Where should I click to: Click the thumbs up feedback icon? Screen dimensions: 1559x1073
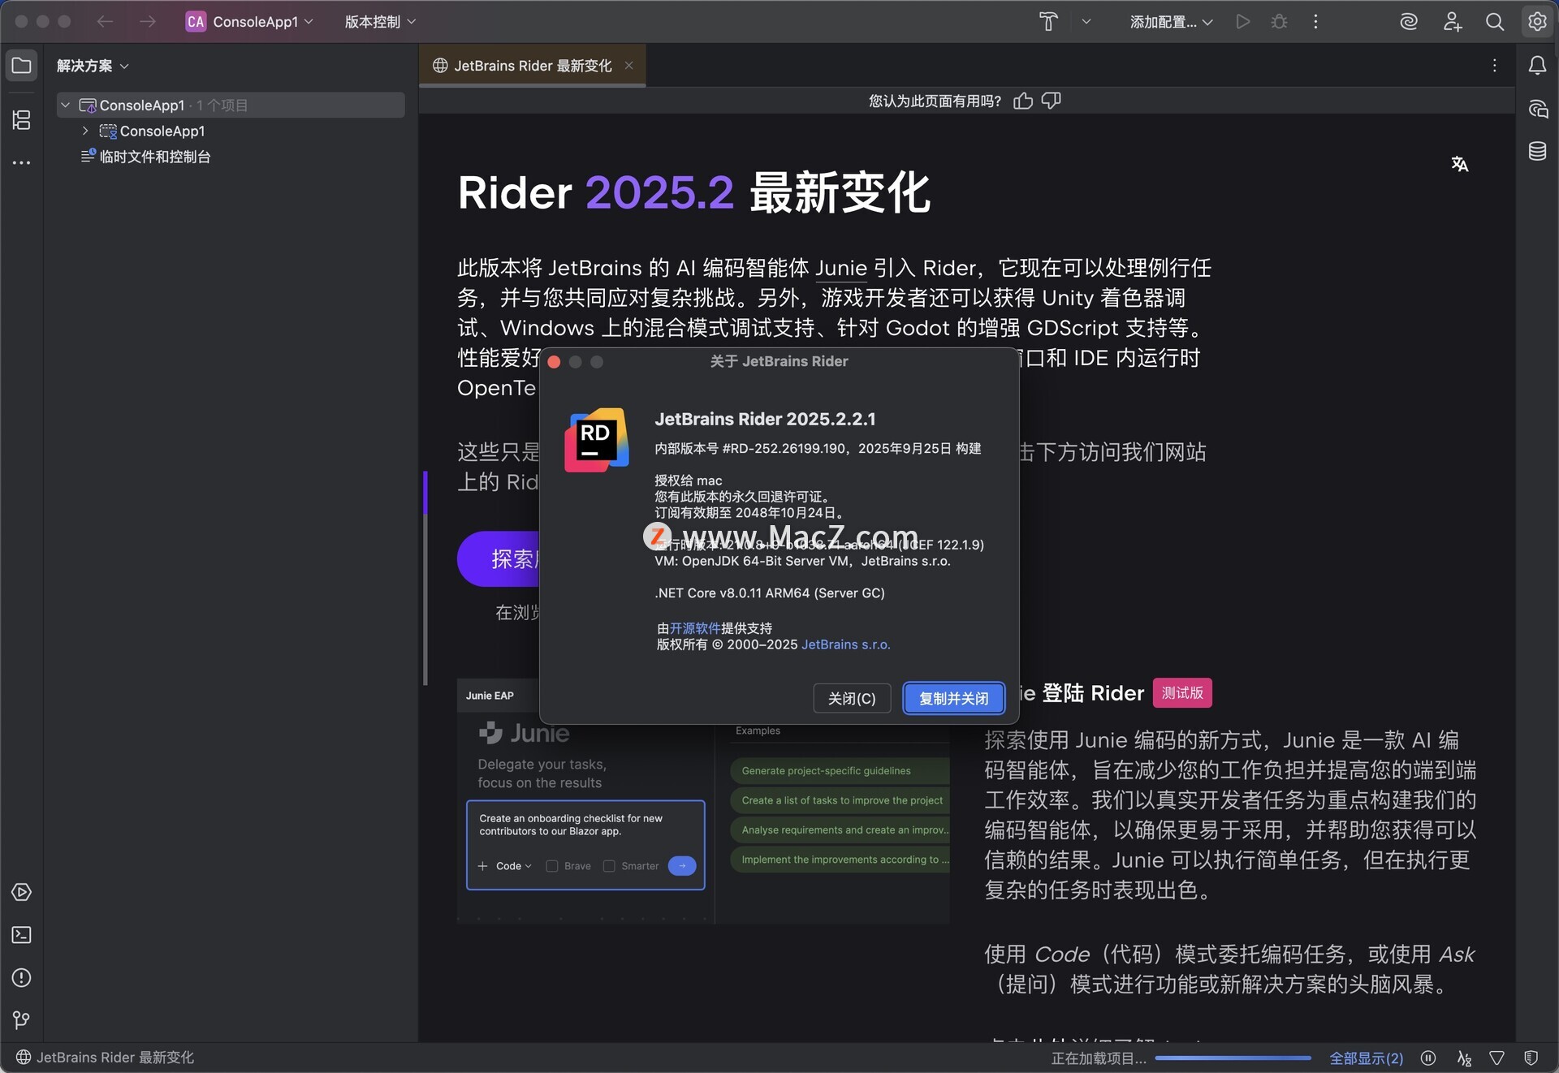tap(1023, 101)
